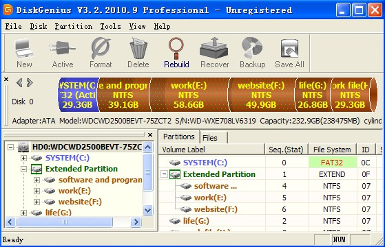385x247 pixels.
Task: Select website(F:) 49.9GB block in disk map
Action: coord(261,95)
